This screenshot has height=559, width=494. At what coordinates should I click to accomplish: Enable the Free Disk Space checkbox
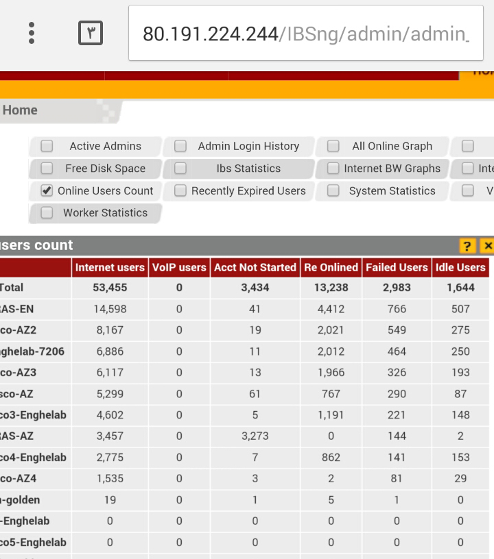pyautogui.click(x=47, y=169)
